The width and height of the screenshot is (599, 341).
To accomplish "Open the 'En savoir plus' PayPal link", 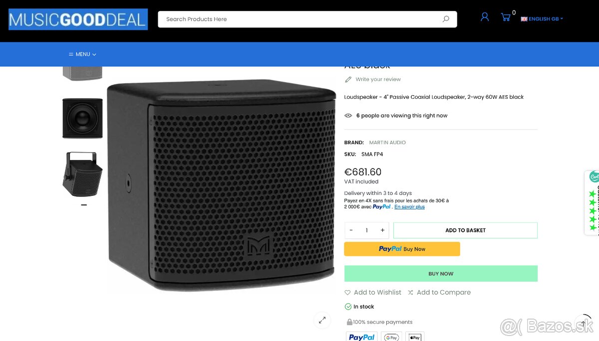I will [x=409, y=206].
